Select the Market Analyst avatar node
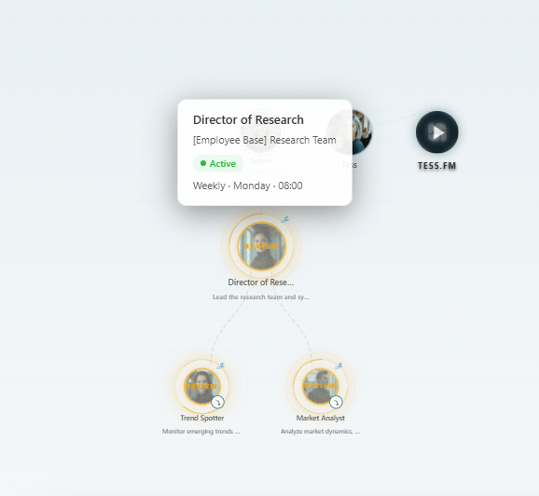 pos(321,386)
